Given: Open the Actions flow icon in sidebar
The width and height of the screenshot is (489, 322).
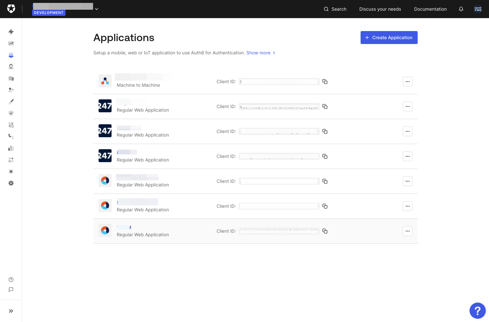Looking at the screenshot, I should click(x=11, y=125).
